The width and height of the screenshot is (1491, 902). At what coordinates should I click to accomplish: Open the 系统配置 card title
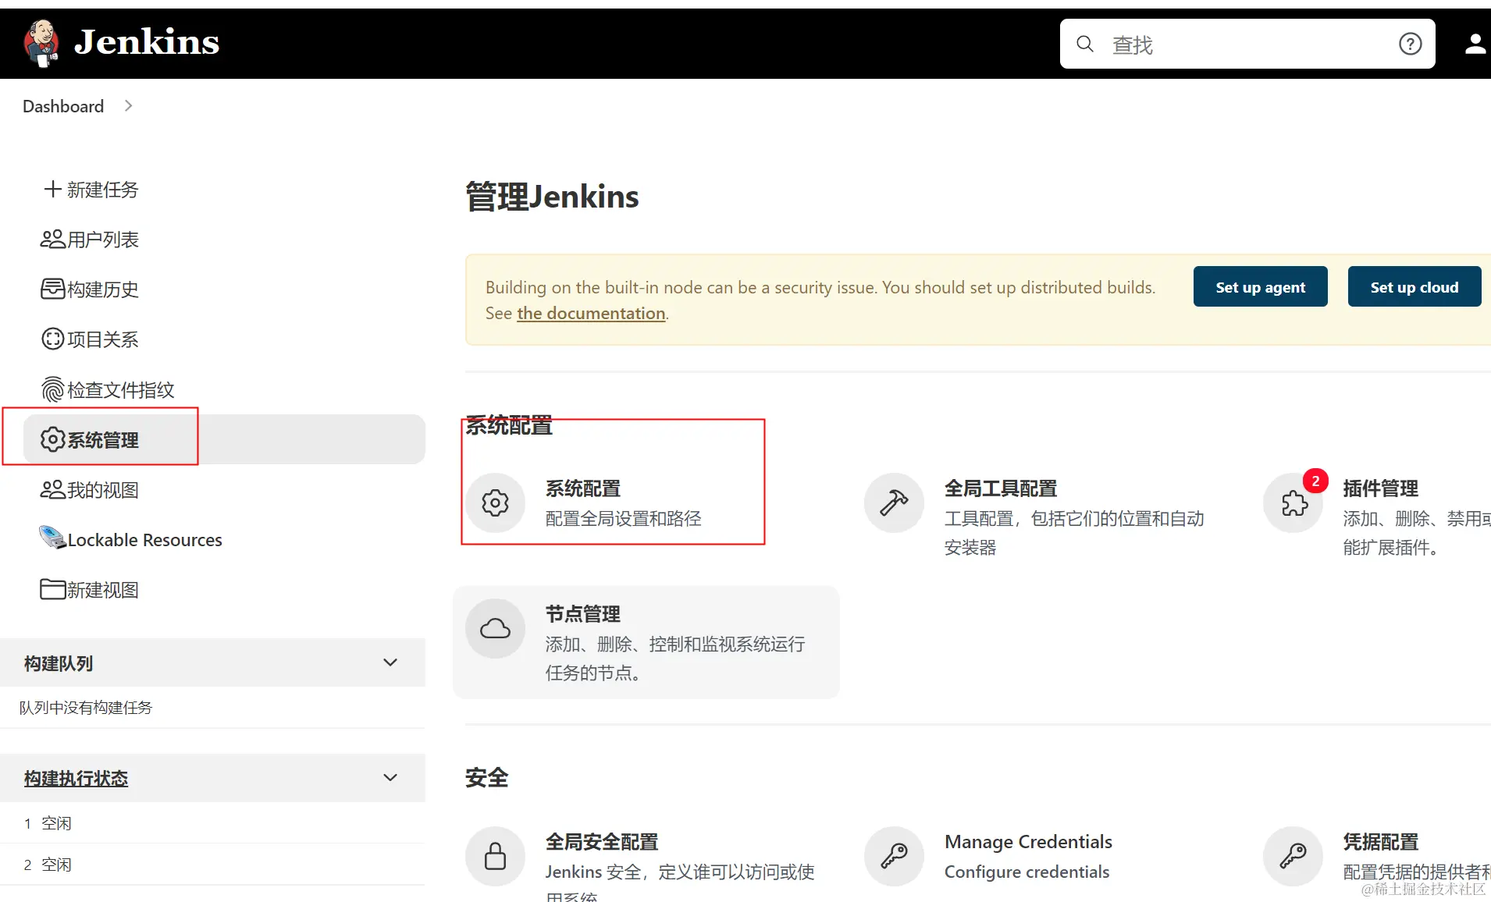point(582,488)
